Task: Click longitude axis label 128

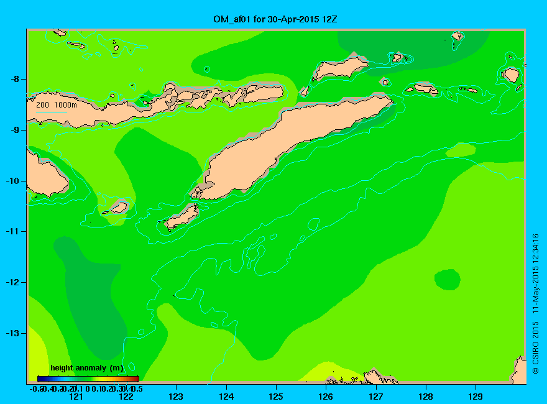Action: click(426, 397)
